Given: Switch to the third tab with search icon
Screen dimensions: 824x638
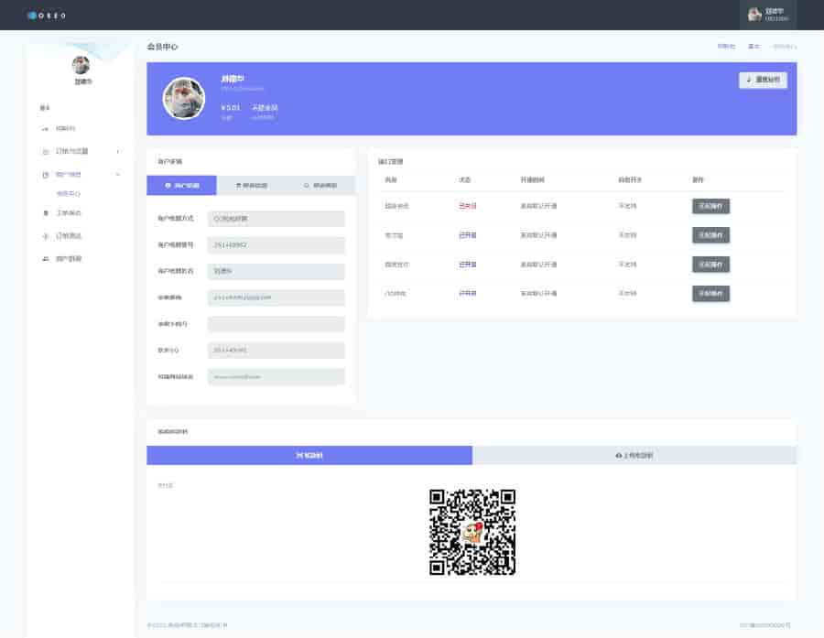Looking at the screenshot, I should 320,185.
